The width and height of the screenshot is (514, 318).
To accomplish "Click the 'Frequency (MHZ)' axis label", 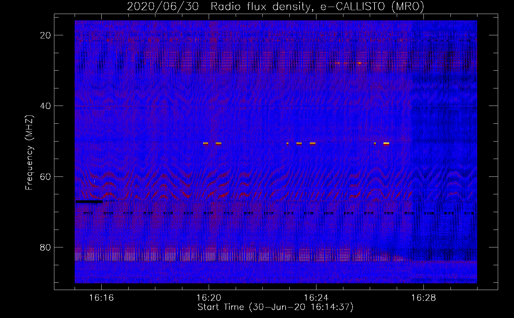I will click(x=29, y=153).
